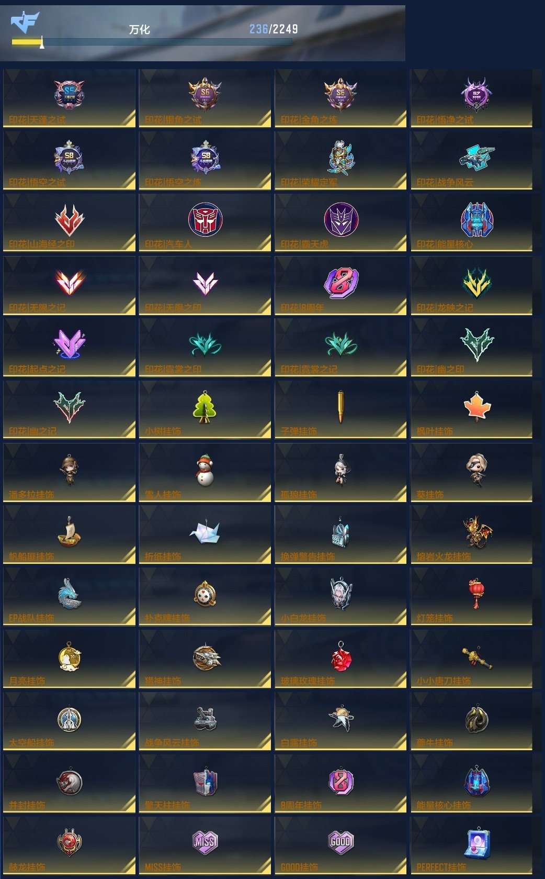Click the 万化 collection progress bar
Screen dimensions: 545x879
pyautogui.click(x=152, y=42)
